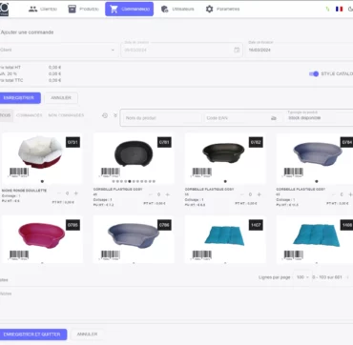Screen dimensions: 353x345
Task: Click the 0761 code badge
Action: tap(164, 142)
